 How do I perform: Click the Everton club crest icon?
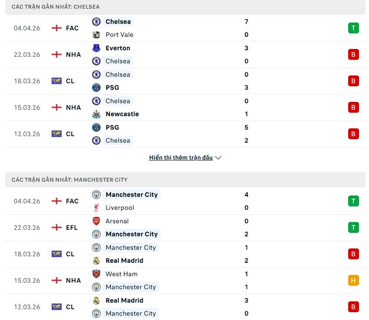(x=96, y=48)
